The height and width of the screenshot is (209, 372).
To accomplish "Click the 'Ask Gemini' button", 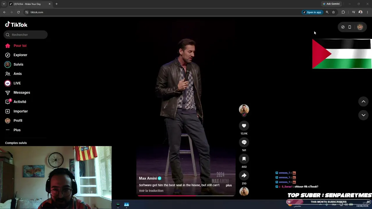I will [x=331, y=4].
